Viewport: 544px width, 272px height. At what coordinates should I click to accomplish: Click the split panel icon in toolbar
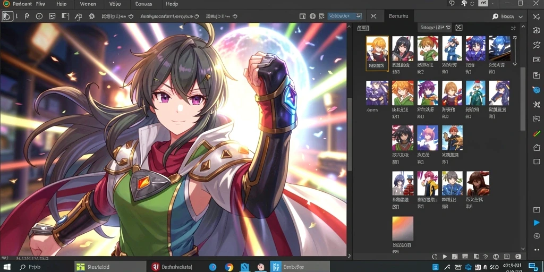click(65, 16)
